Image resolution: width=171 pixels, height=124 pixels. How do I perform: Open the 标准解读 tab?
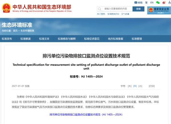[26, 39]
